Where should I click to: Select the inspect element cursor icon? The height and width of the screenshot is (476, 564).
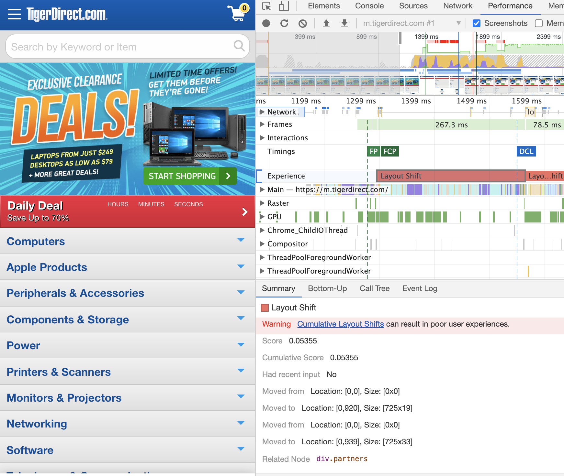(266, 6)
